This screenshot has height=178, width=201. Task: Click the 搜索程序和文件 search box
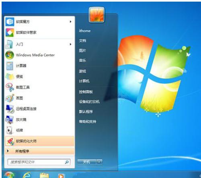[x=39, y=162]
